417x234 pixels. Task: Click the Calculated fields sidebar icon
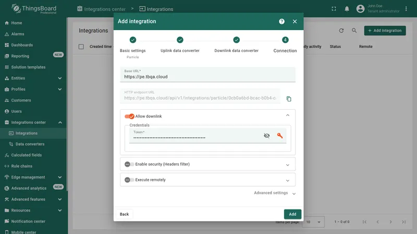7,155
